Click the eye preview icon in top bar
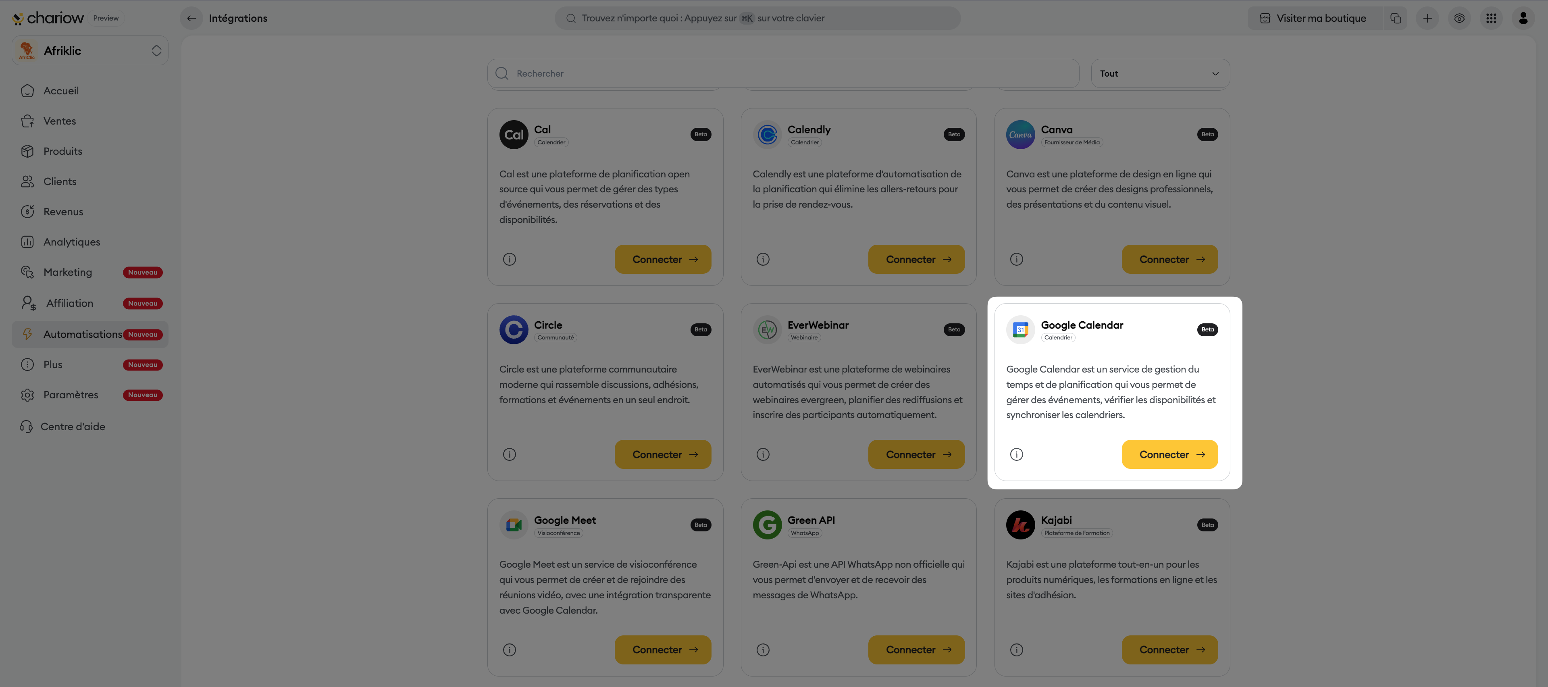 [1459, 18]
